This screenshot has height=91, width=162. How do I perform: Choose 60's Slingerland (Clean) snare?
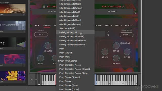pyautogui.click(x=75, y=20)
